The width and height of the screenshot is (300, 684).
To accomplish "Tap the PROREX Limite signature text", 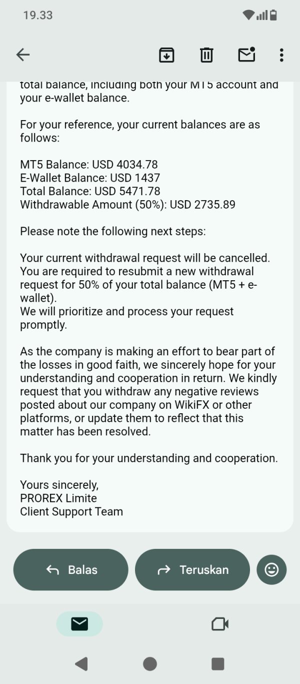I will pyautogui.click(x=58, y=498).
